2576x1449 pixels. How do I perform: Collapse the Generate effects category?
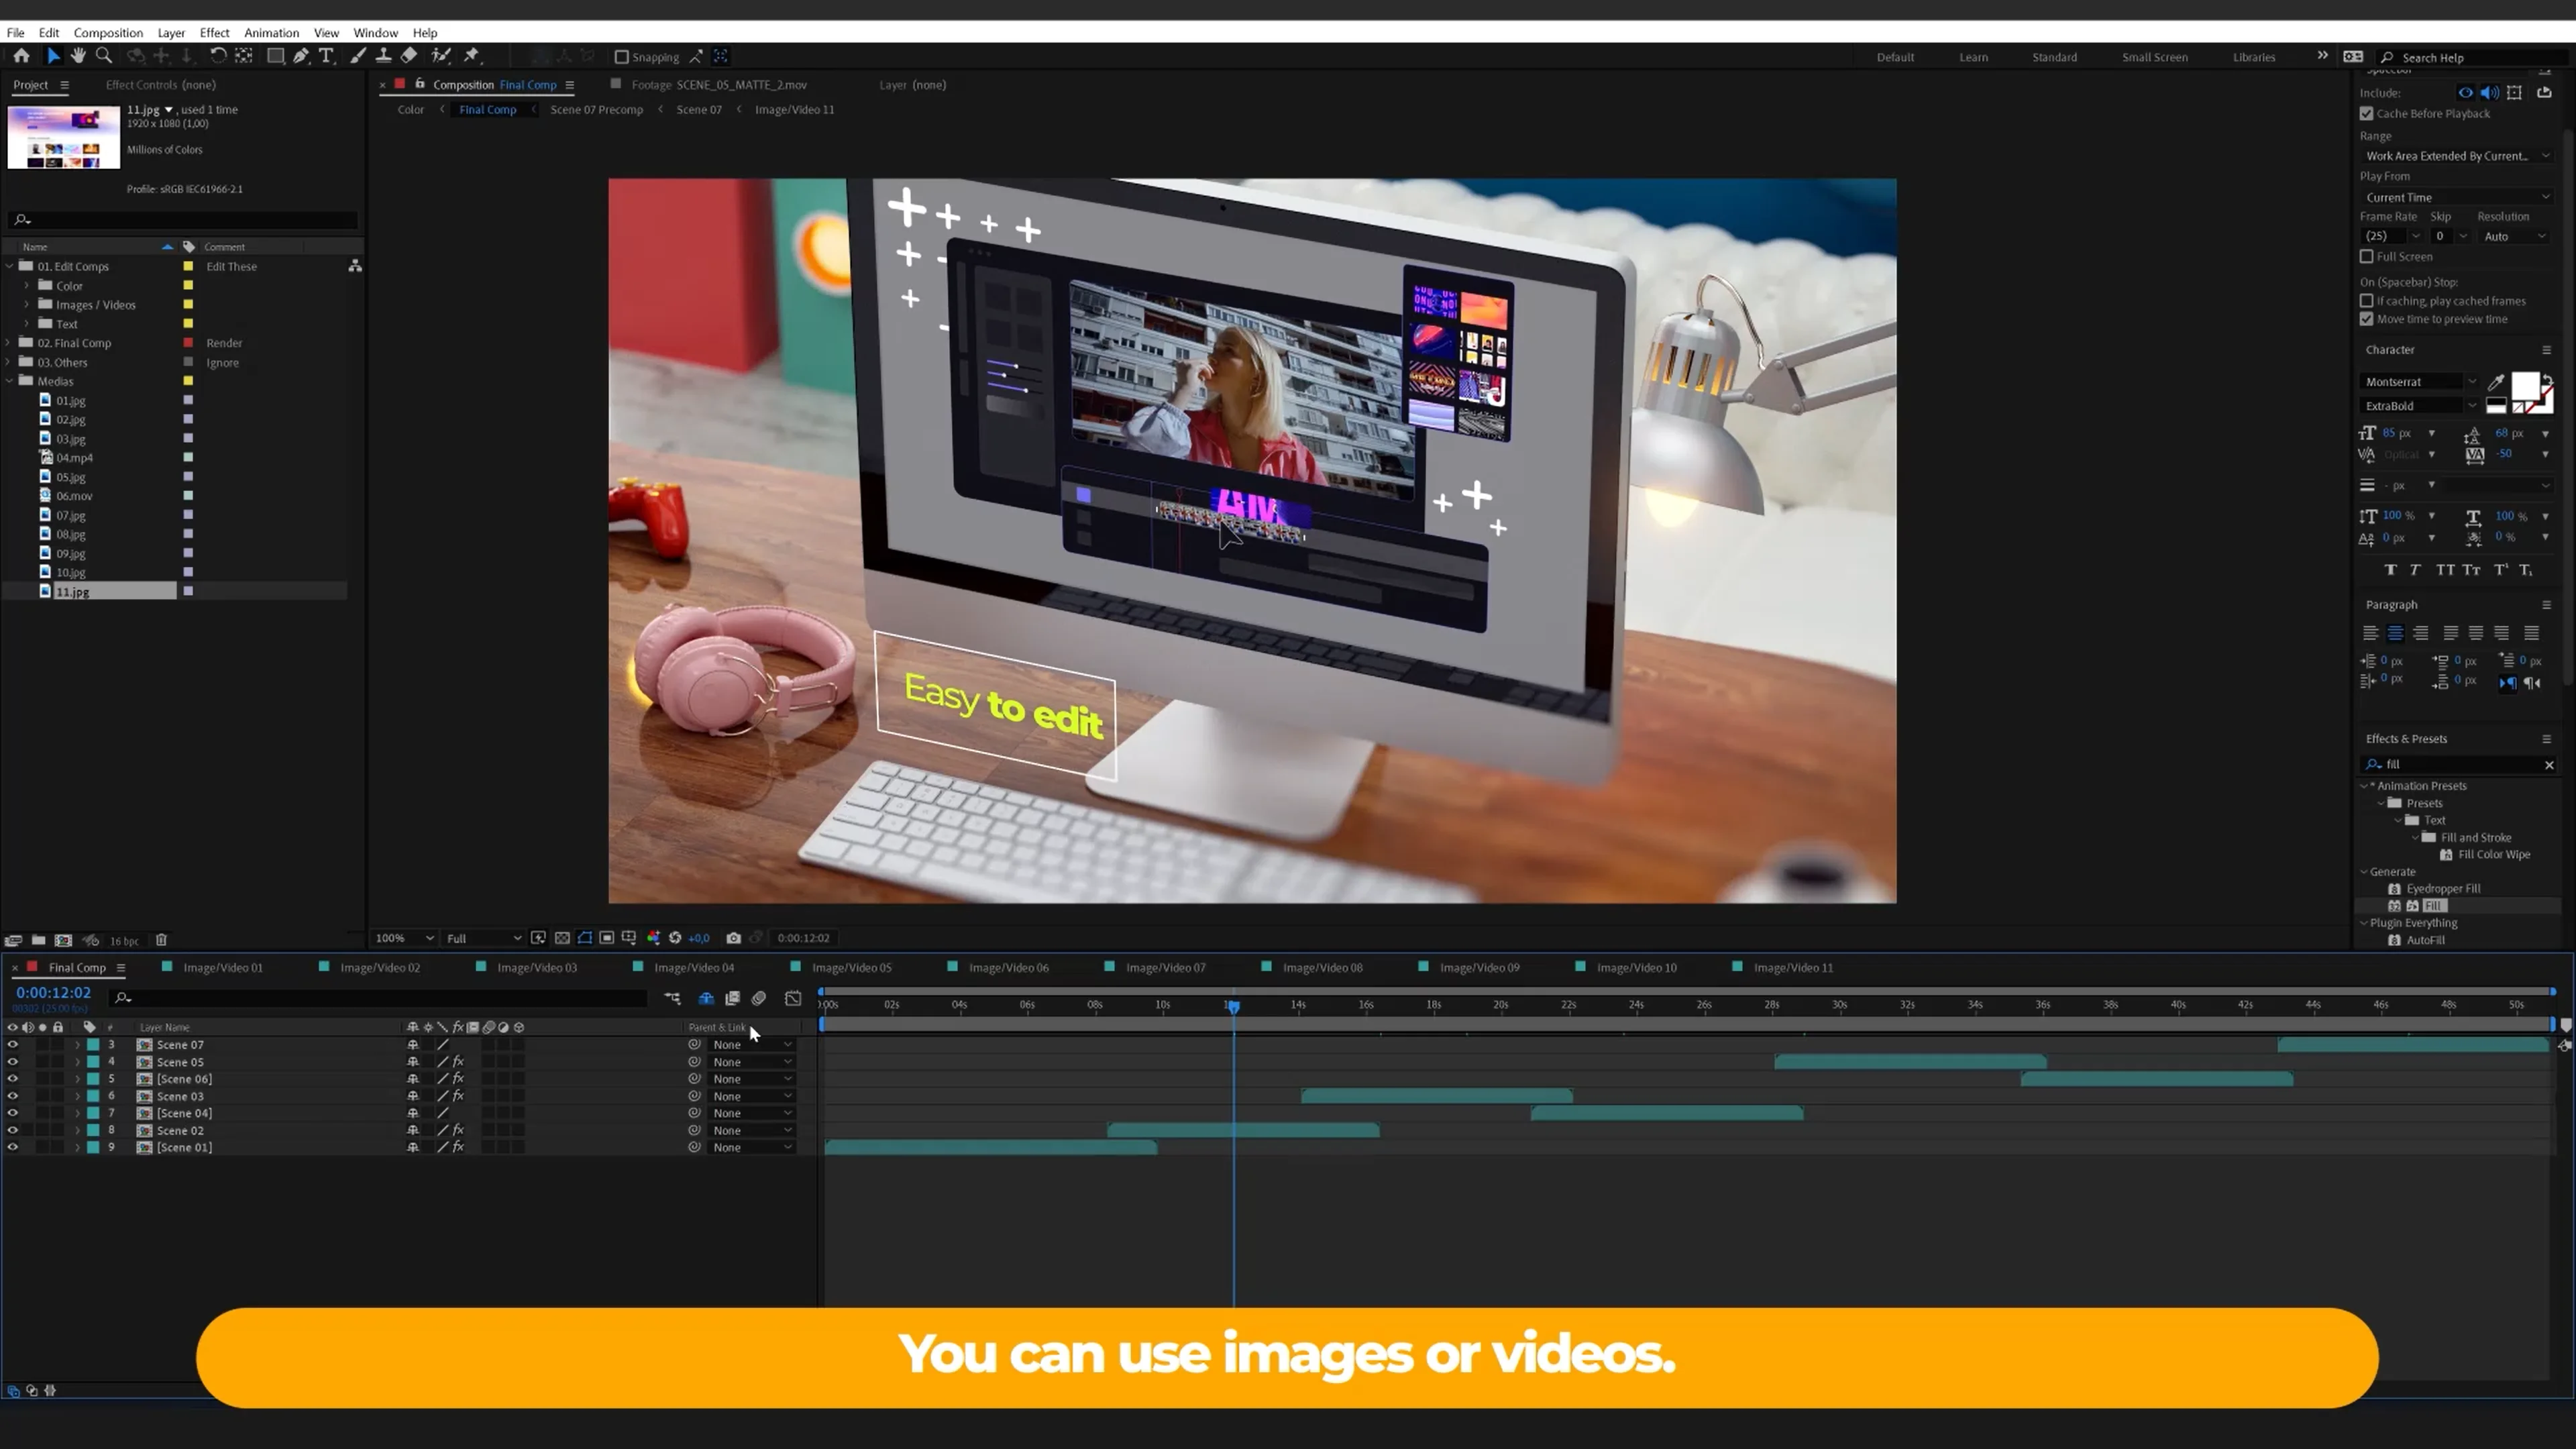pos(2364,872)
